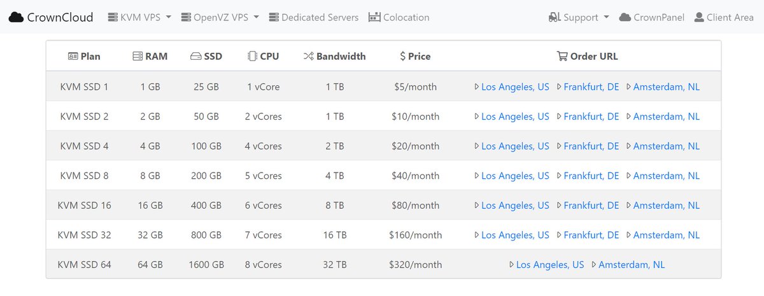
Task: Order KVM SSD 8 in Amsterdam, NL
Action: 667,176
